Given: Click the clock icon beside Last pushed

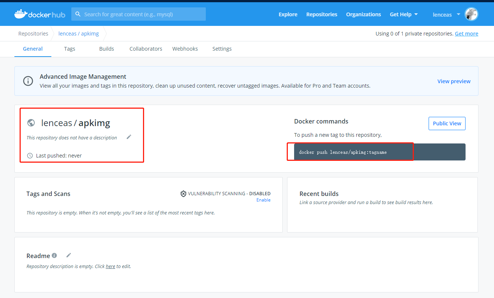Looking at the screenshot, I should tap(30, 155).
